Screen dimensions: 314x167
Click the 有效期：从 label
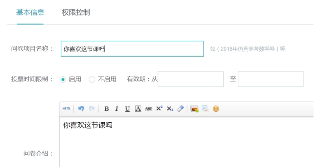142,79
